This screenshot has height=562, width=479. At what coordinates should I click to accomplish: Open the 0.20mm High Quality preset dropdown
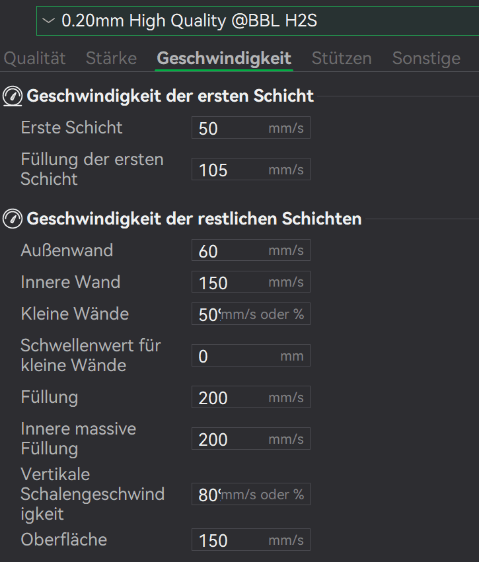(258, 20)
